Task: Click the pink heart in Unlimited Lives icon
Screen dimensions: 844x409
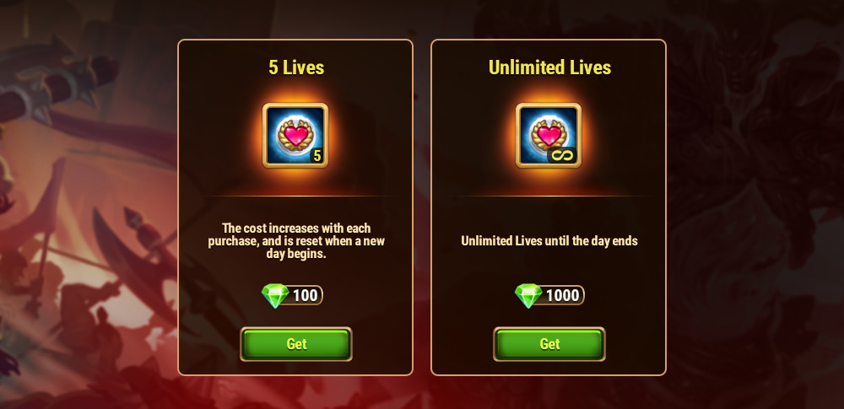Action: (x=549, y=135)
